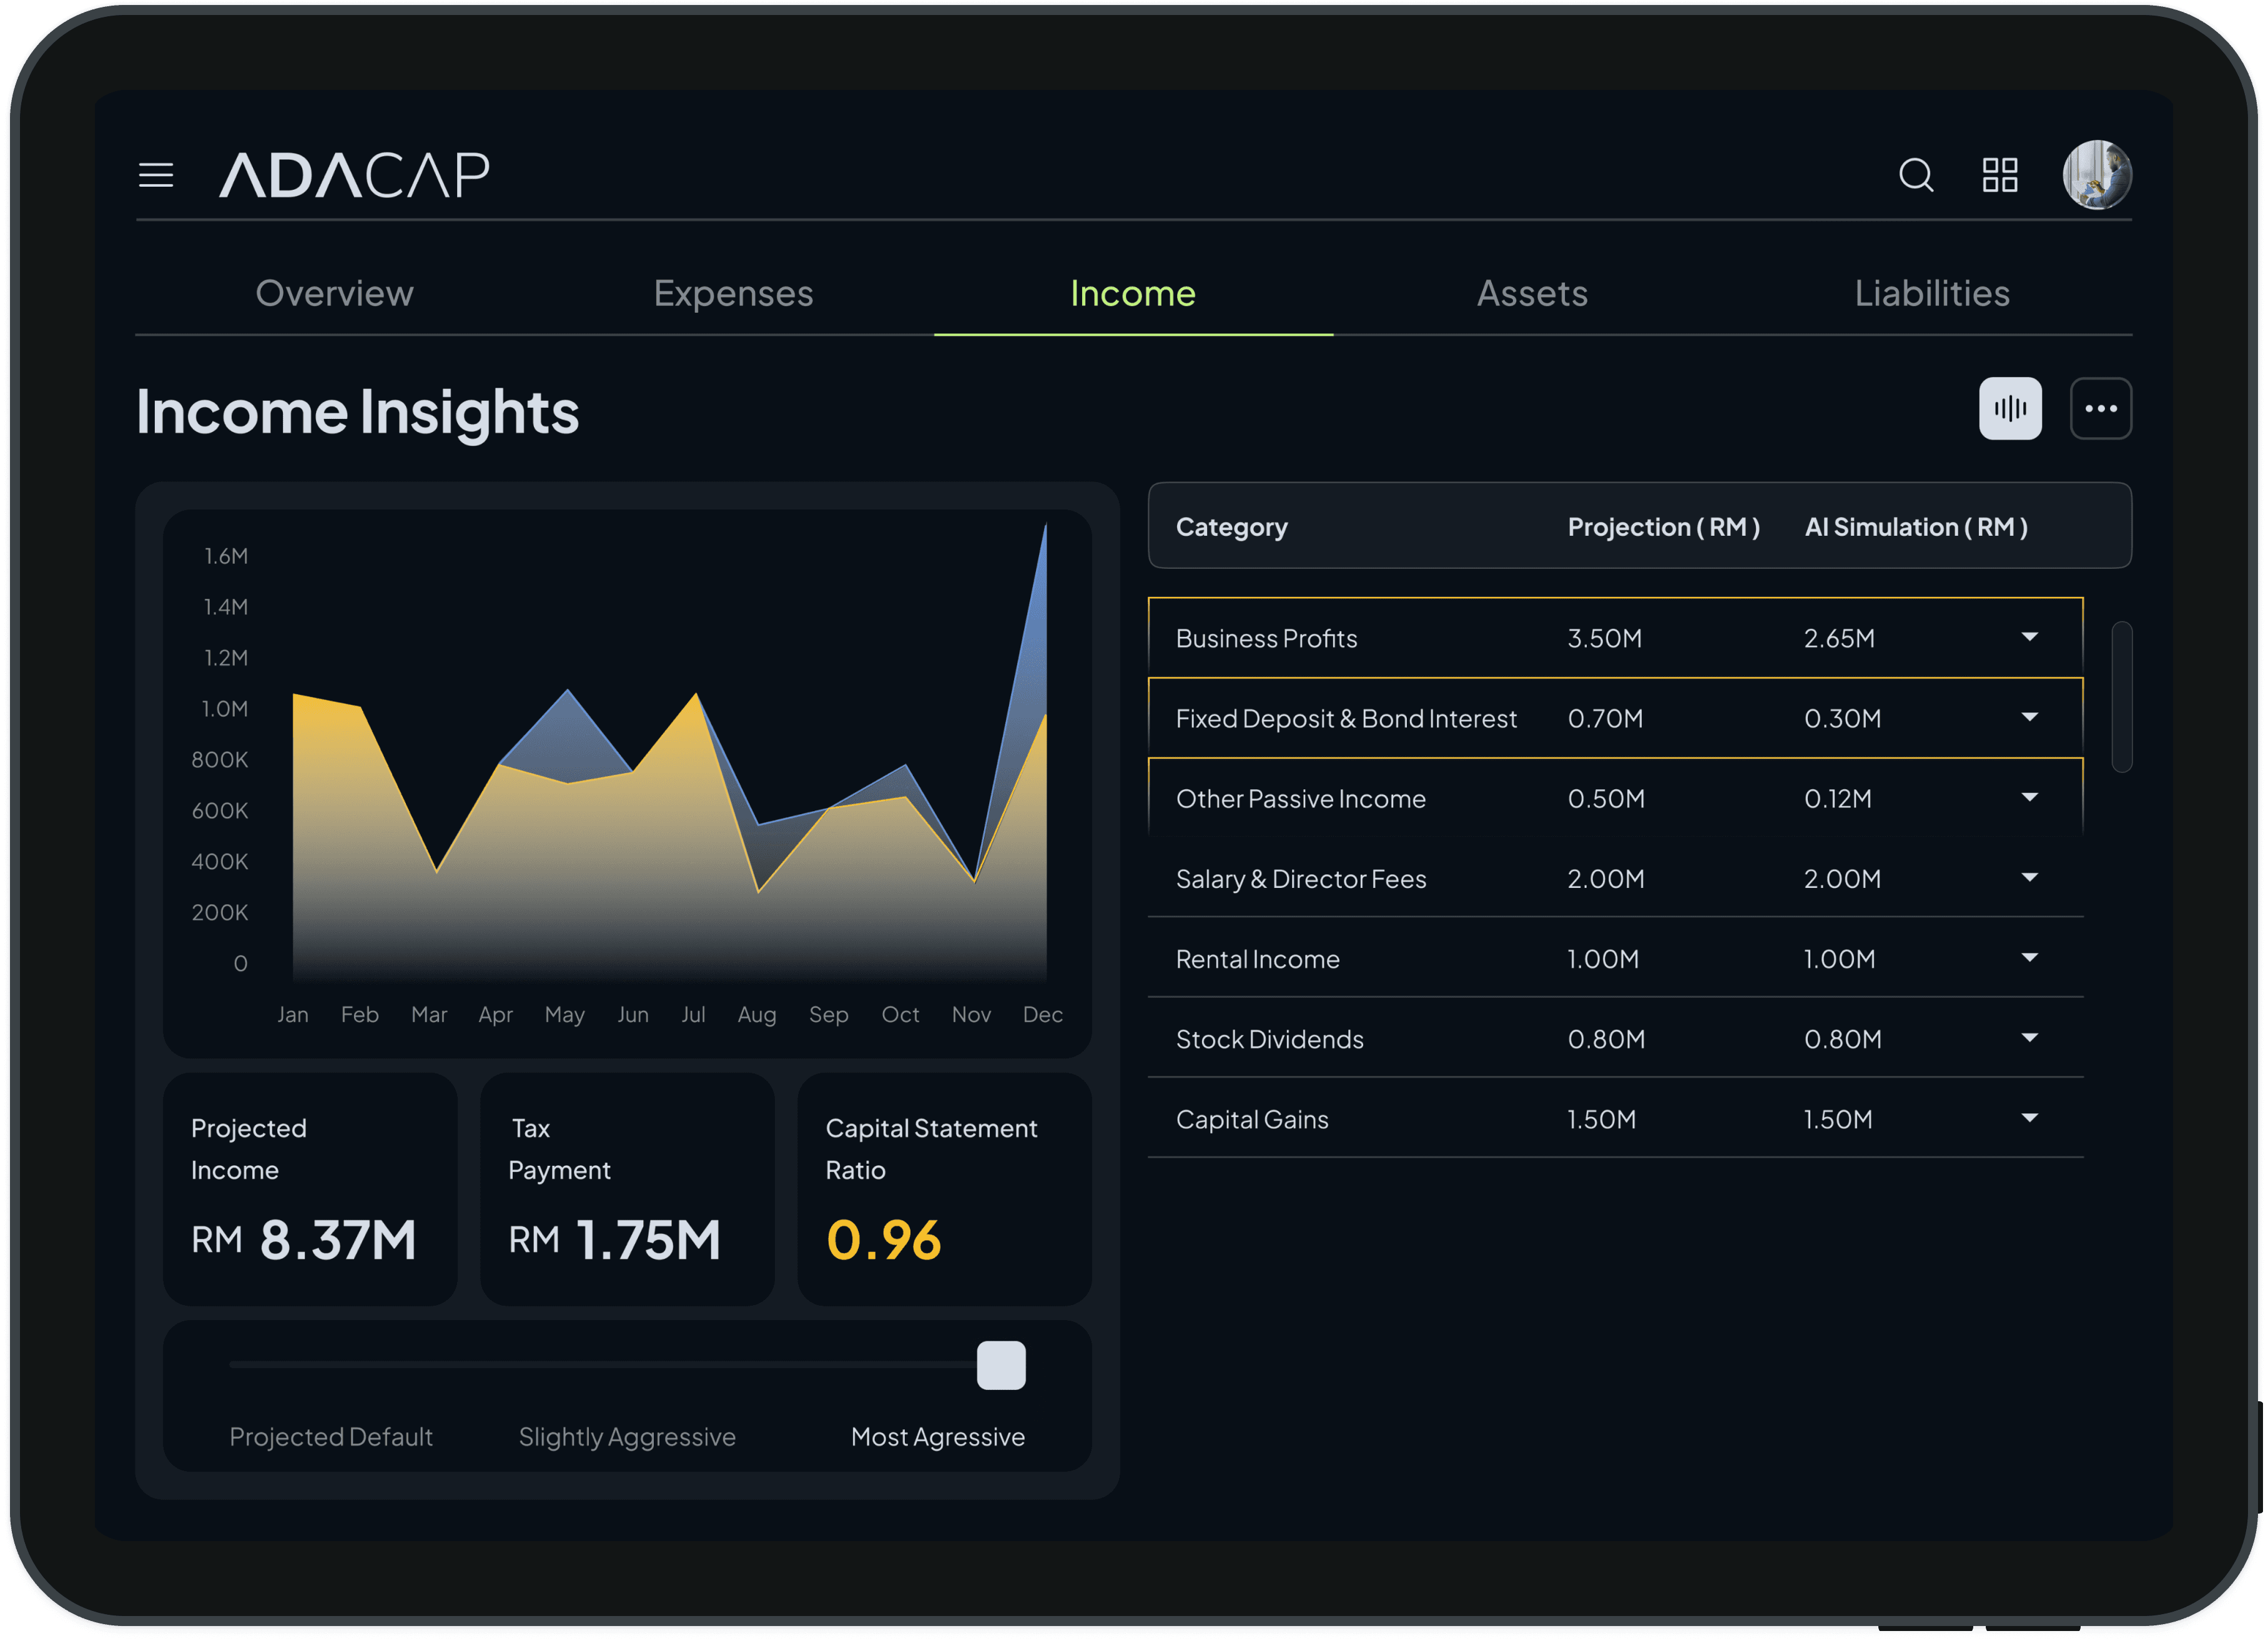Select the Projected Default scenario label
The height and width of the screenshot is (1641, 2268).
(x=331, y=1436)
